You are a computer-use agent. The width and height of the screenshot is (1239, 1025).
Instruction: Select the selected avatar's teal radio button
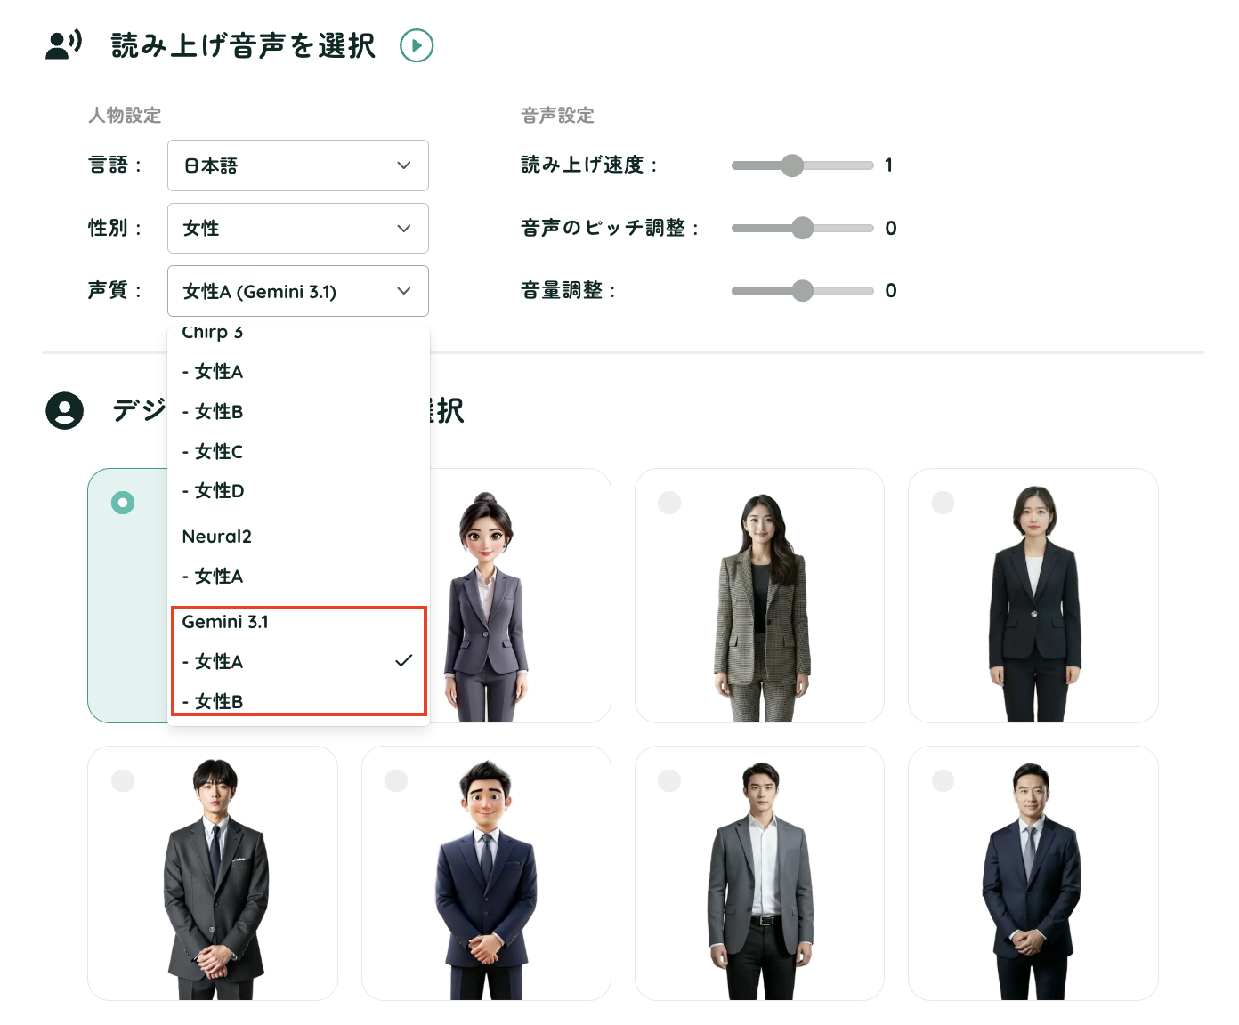[x=123, y=503]
